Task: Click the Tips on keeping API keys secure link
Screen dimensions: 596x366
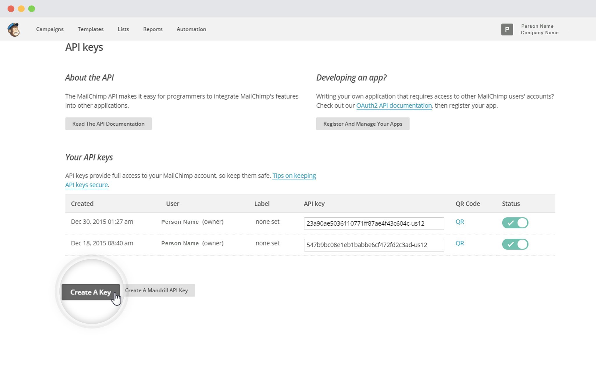Action: [x=190, y=180]
